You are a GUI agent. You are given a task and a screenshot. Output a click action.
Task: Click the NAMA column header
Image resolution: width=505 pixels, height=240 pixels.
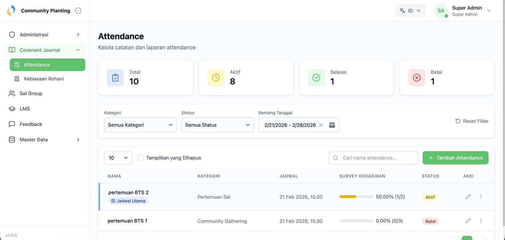[x=114, y=176]
